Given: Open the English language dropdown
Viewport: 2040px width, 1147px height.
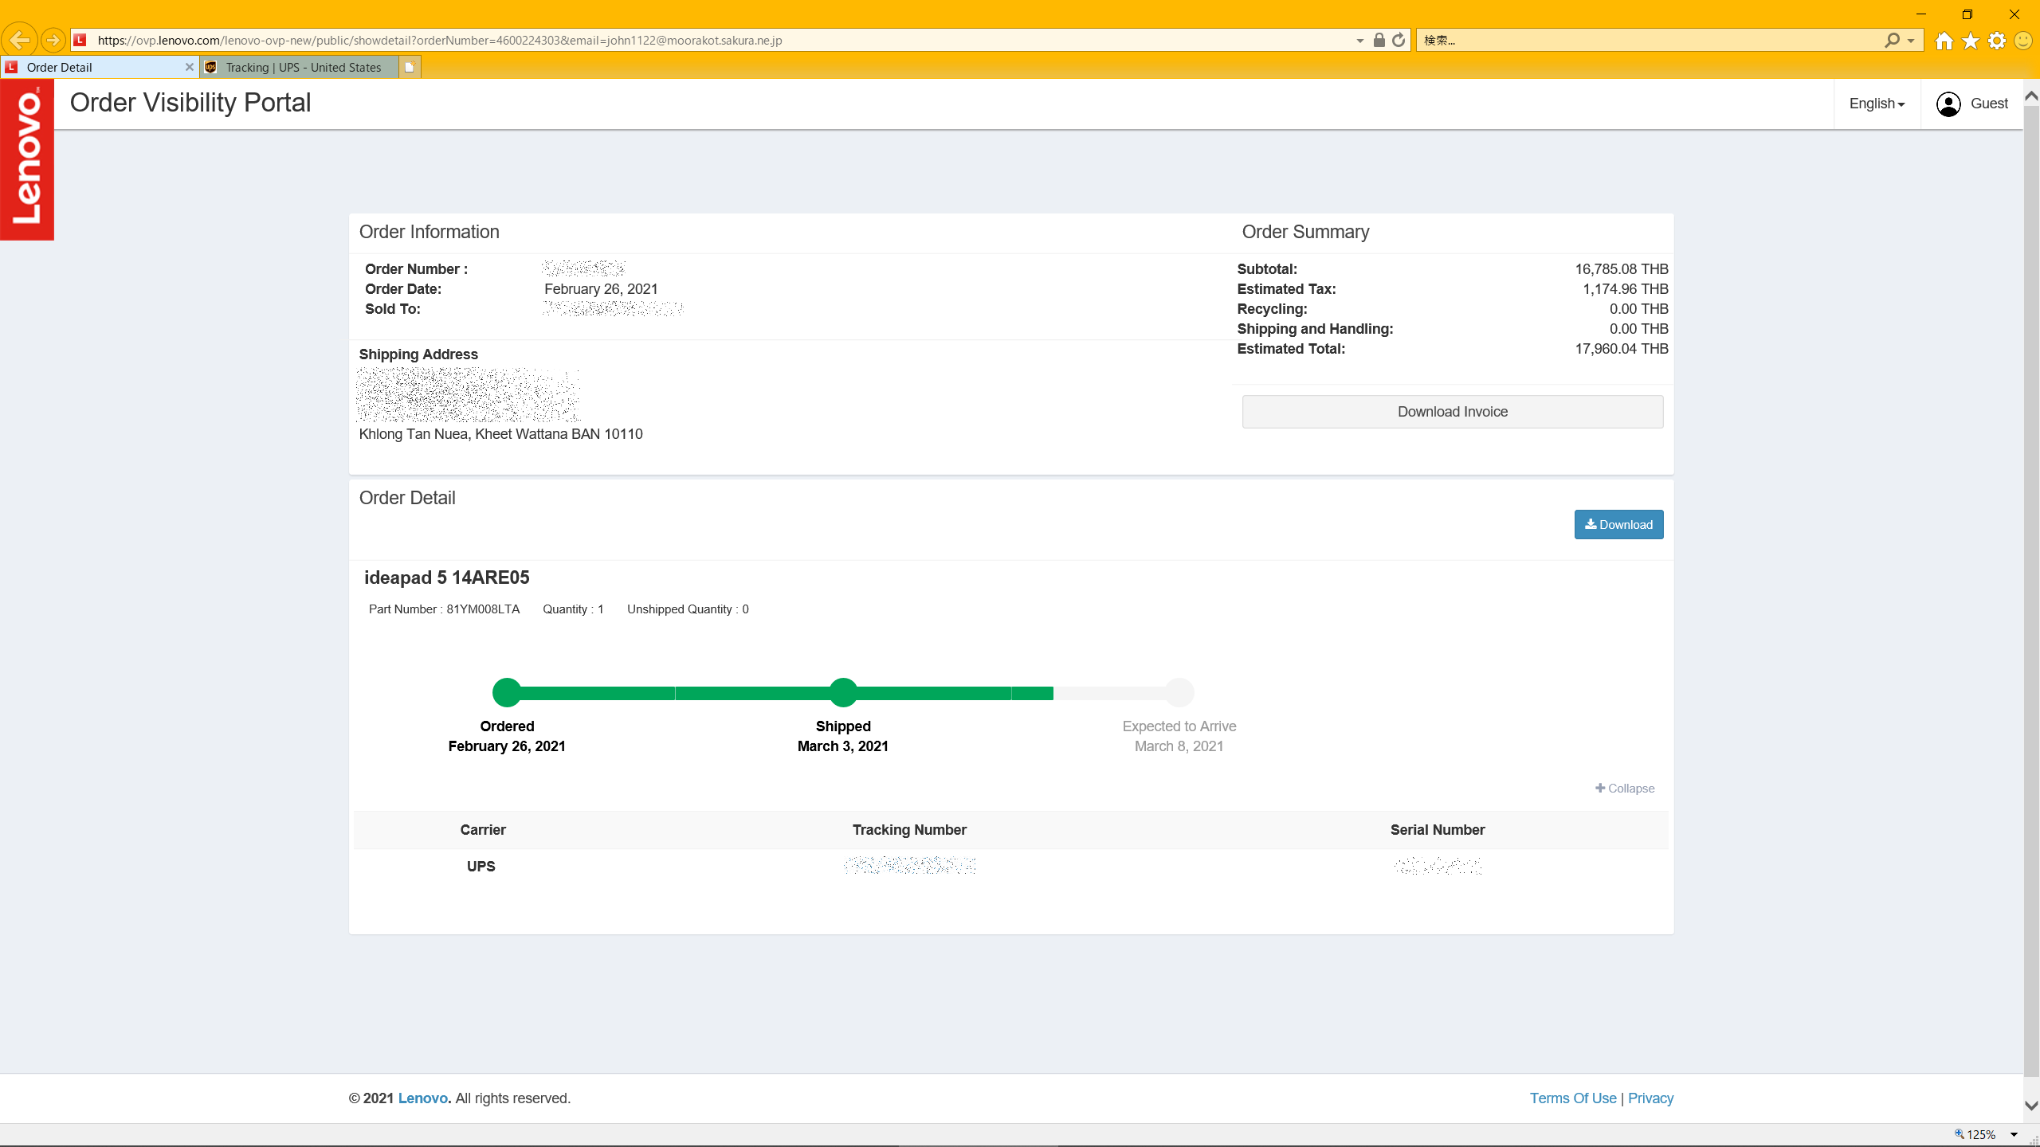Looking at the screenshot, I should (1877, 104).
